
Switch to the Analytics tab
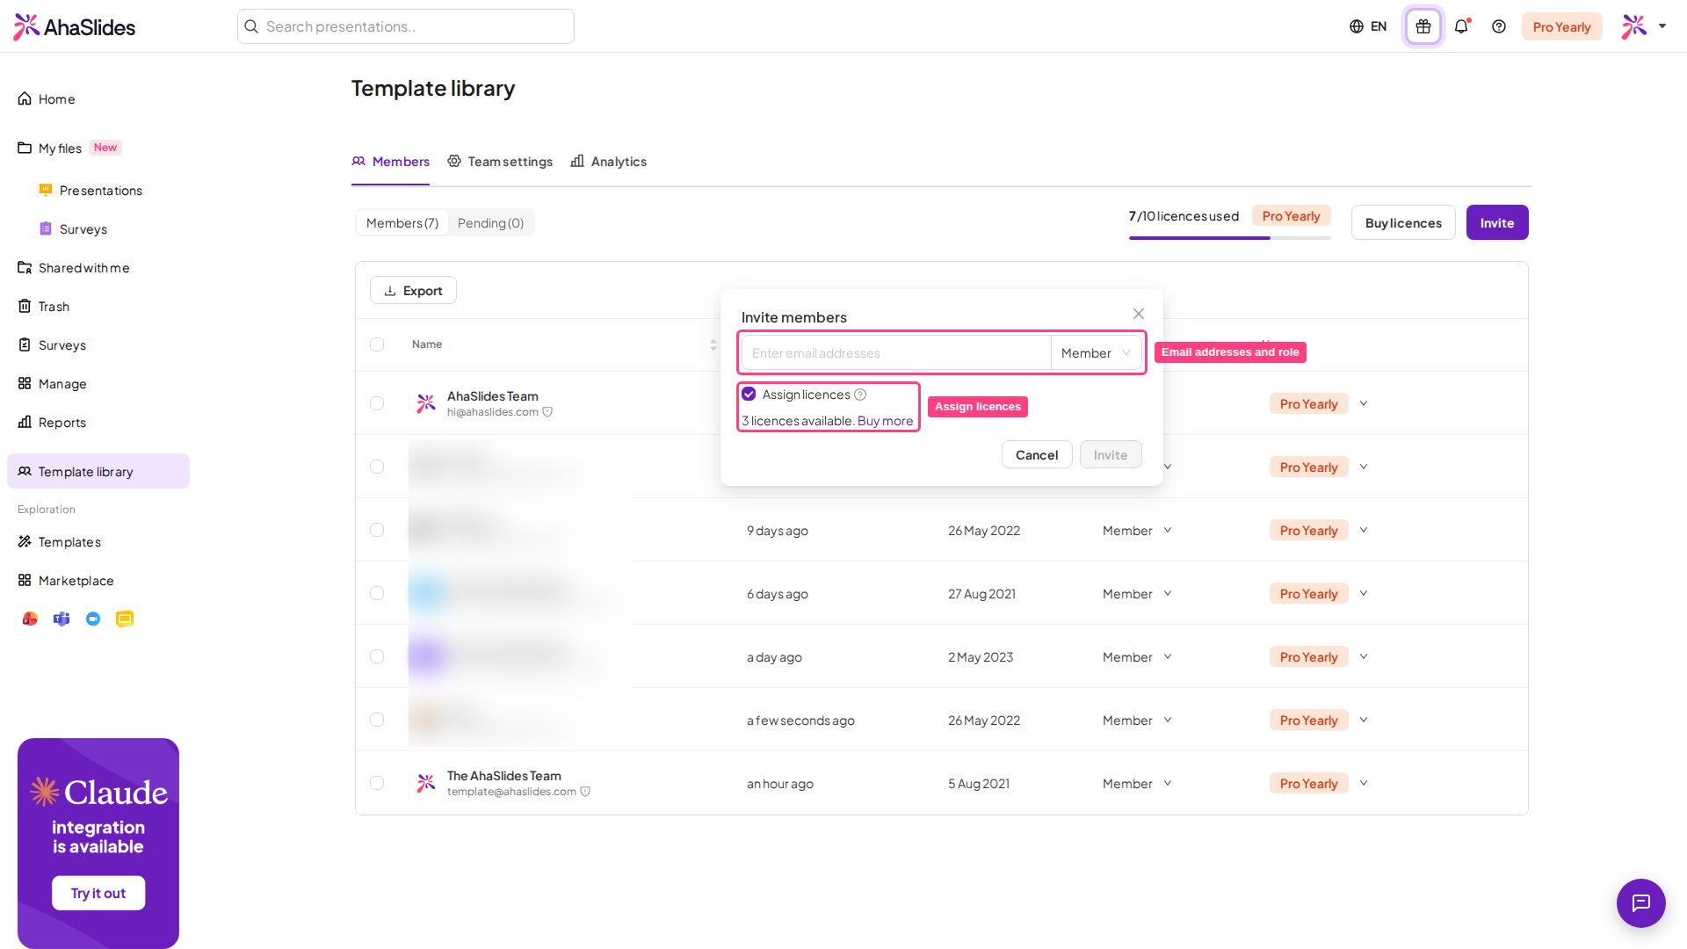coord(609,162)
